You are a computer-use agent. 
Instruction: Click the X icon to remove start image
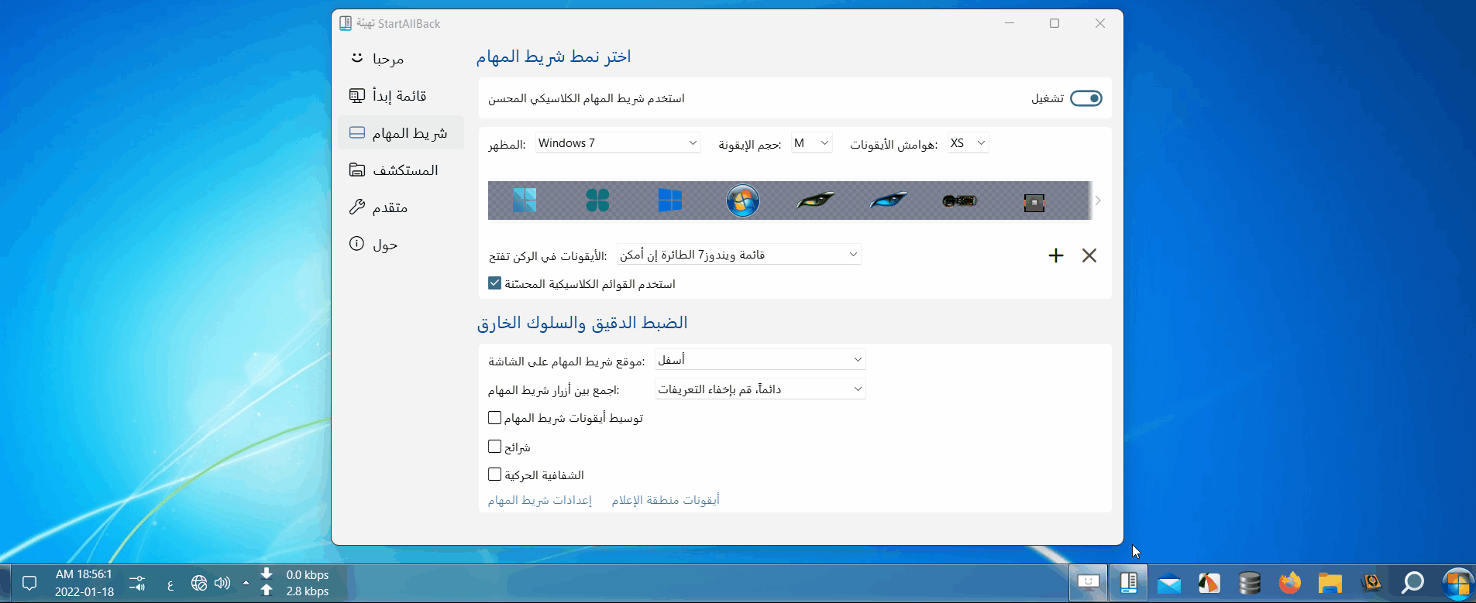point(1089,255)
